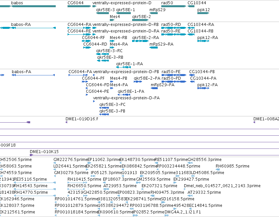Click the DME1-019D16.F clone label
This screenshot has width=279, height=217.
(x=82, y=119)
